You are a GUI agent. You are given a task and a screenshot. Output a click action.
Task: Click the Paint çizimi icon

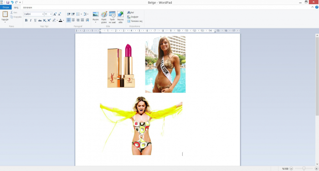[x=104, y=14]
